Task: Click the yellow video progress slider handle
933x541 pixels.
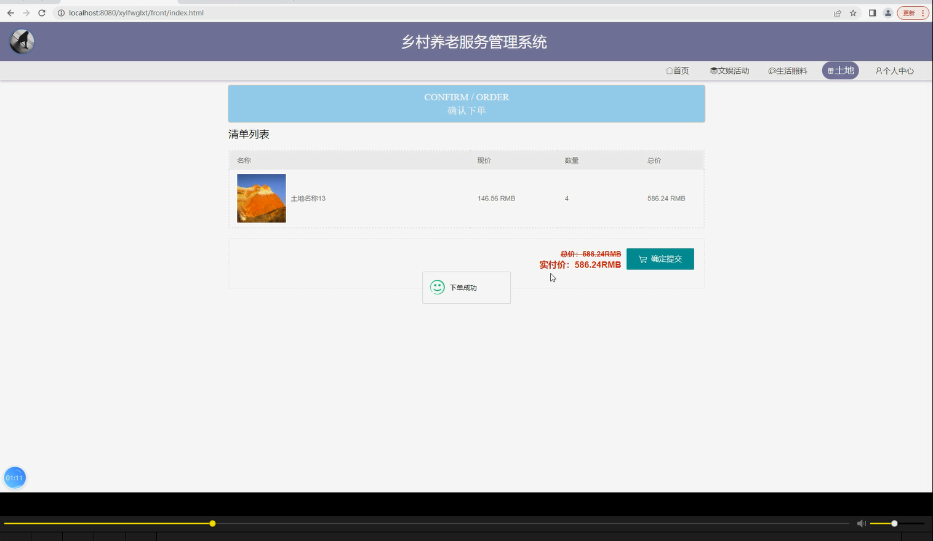Action: [212, 523]
